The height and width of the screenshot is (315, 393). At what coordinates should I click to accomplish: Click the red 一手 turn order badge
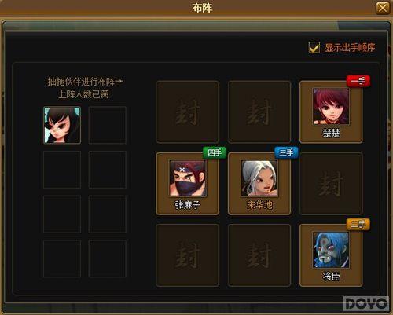(x=358, y=81)
